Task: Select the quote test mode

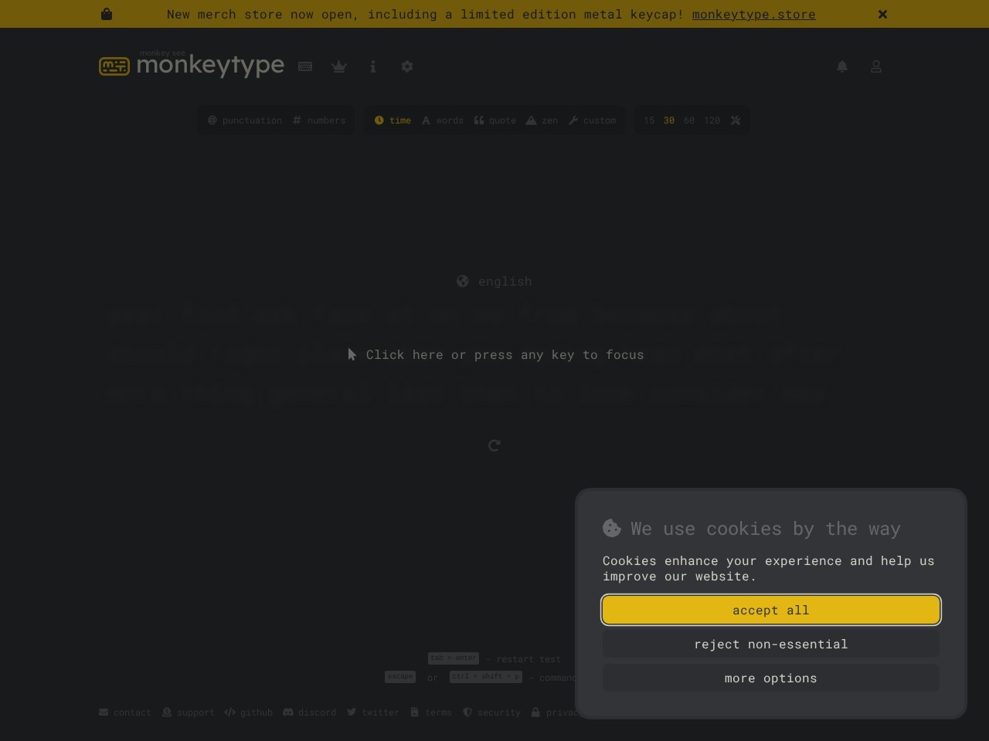Action: [494, 120]
